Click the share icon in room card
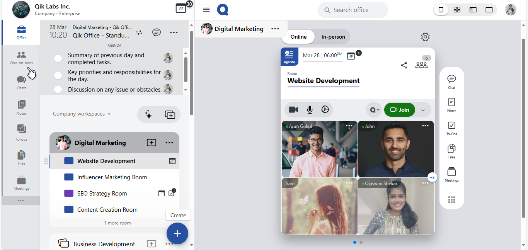Screen dimensions: 528x250 (404, 65)
